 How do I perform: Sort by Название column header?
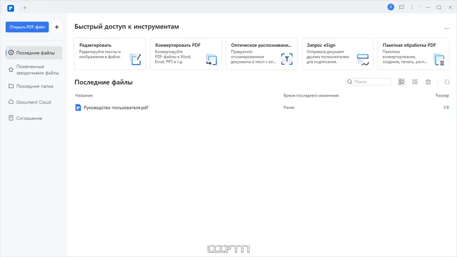84,95
